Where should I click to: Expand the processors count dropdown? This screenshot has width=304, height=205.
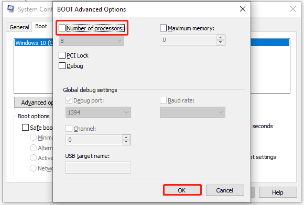[x=92, y=41]
